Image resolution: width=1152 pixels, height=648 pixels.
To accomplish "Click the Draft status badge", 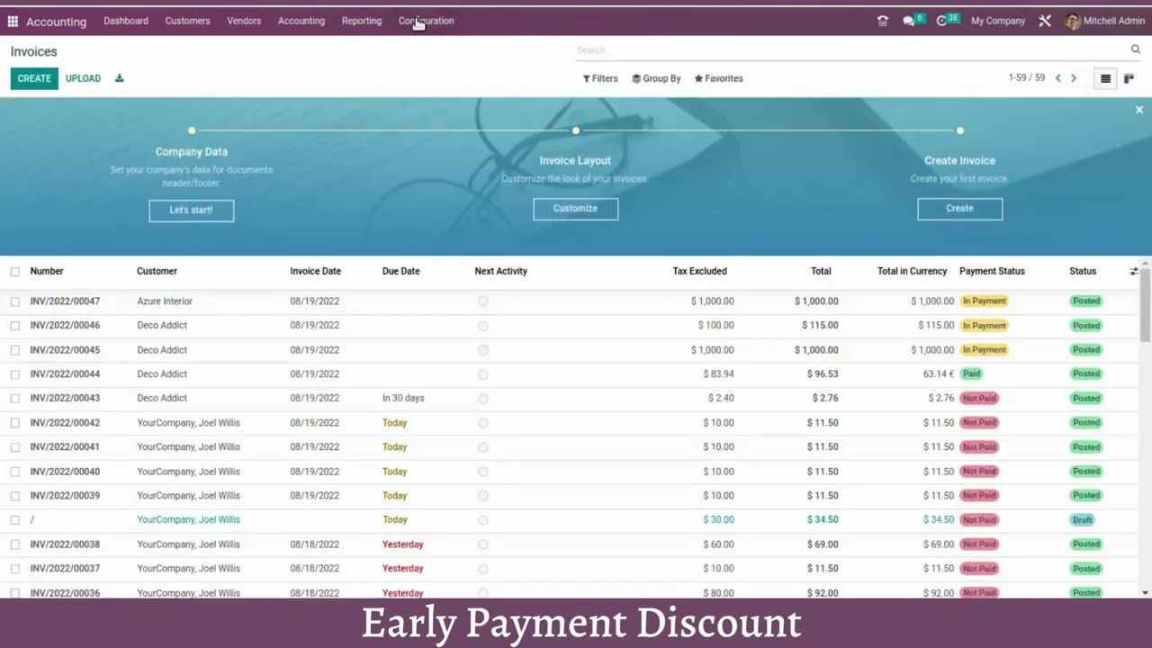I will click(x=1082, y=520).
